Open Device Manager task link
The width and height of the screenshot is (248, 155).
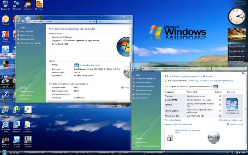click(x=26, y=31)
